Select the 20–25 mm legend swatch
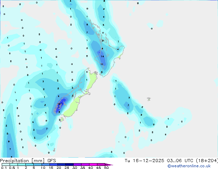 [62, 165]
